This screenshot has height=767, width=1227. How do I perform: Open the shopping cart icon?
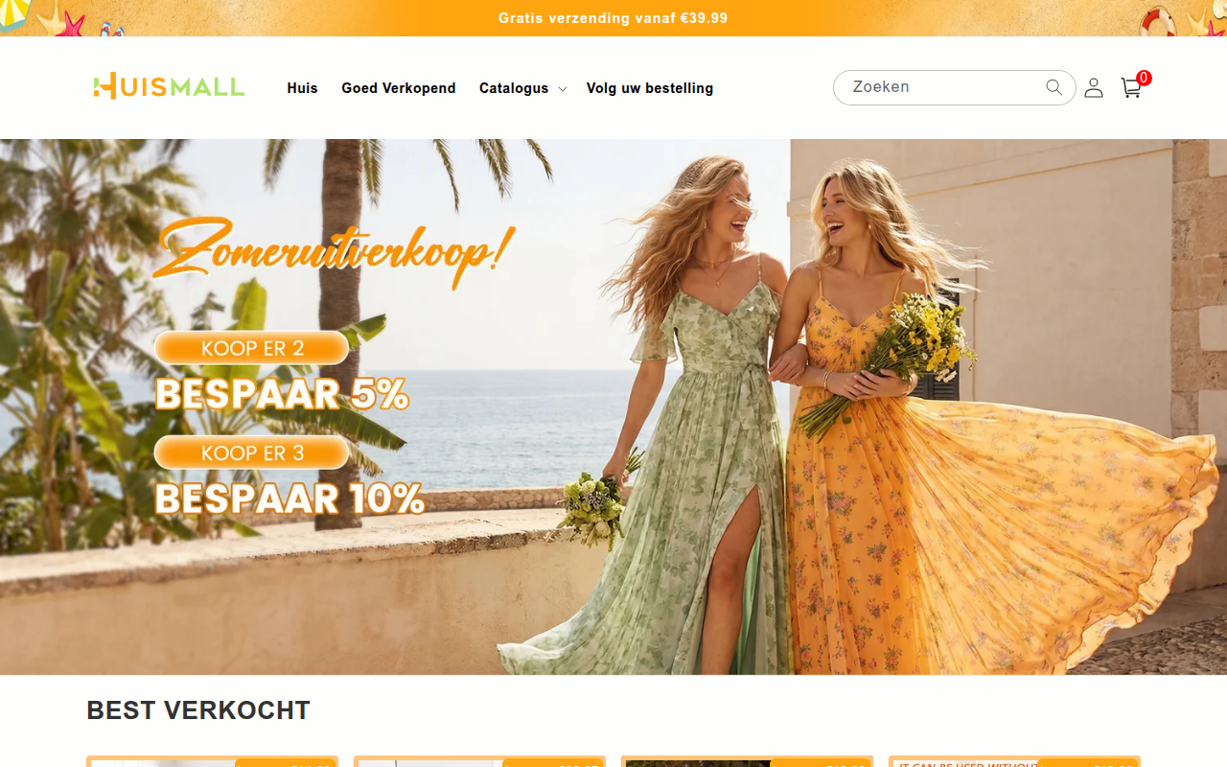coord(1132,87)
